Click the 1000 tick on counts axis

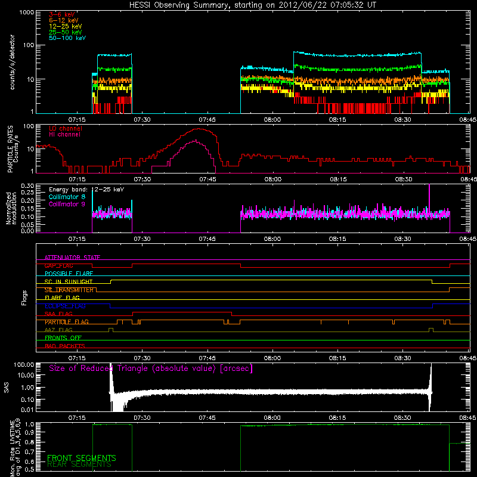(x=26, y=13)
